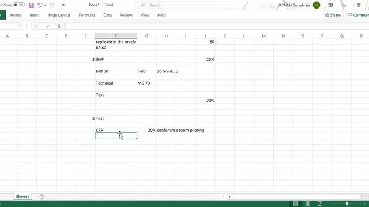Click the Insert Function fx icon
Viewport: 369px width, 207px height.
tap(59, 26)
